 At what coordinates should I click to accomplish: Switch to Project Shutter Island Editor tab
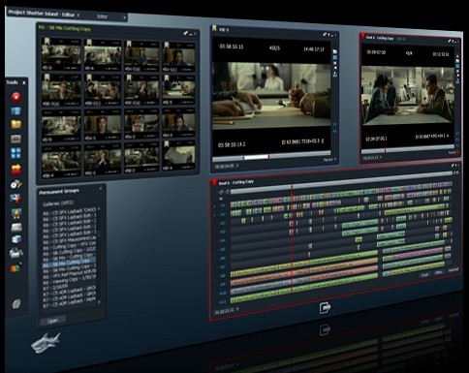click(42, 14)
